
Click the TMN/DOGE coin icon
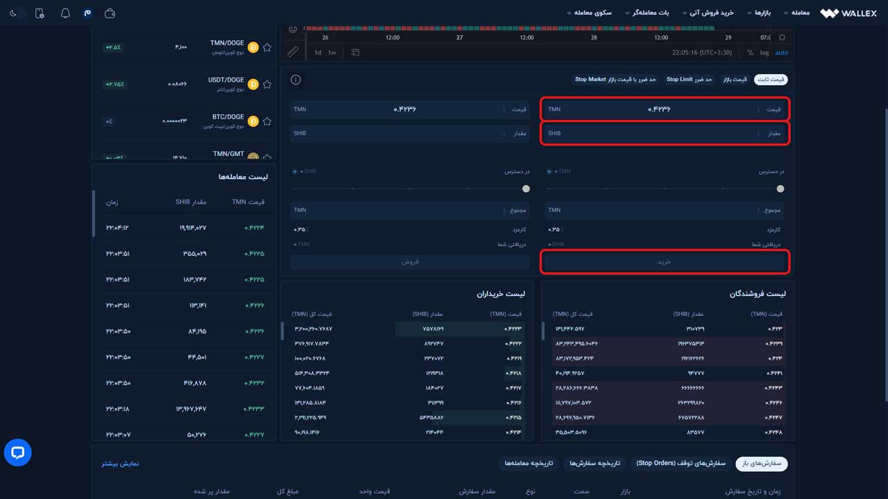click(x=253, y=47)
